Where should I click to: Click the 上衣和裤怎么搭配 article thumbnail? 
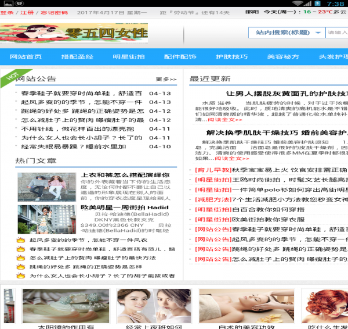[47, 187]
